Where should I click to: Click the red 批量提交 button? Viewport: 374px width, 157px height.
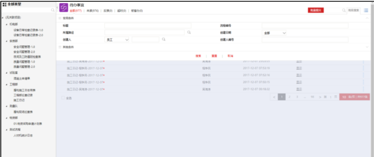(316, 10)
